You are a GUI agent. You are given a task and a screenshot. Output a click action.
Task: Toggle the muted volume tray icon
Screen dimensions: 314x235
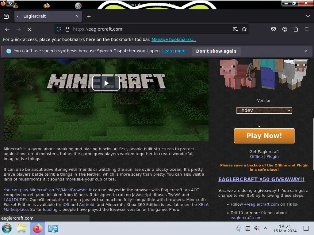(x=257, y=228)
